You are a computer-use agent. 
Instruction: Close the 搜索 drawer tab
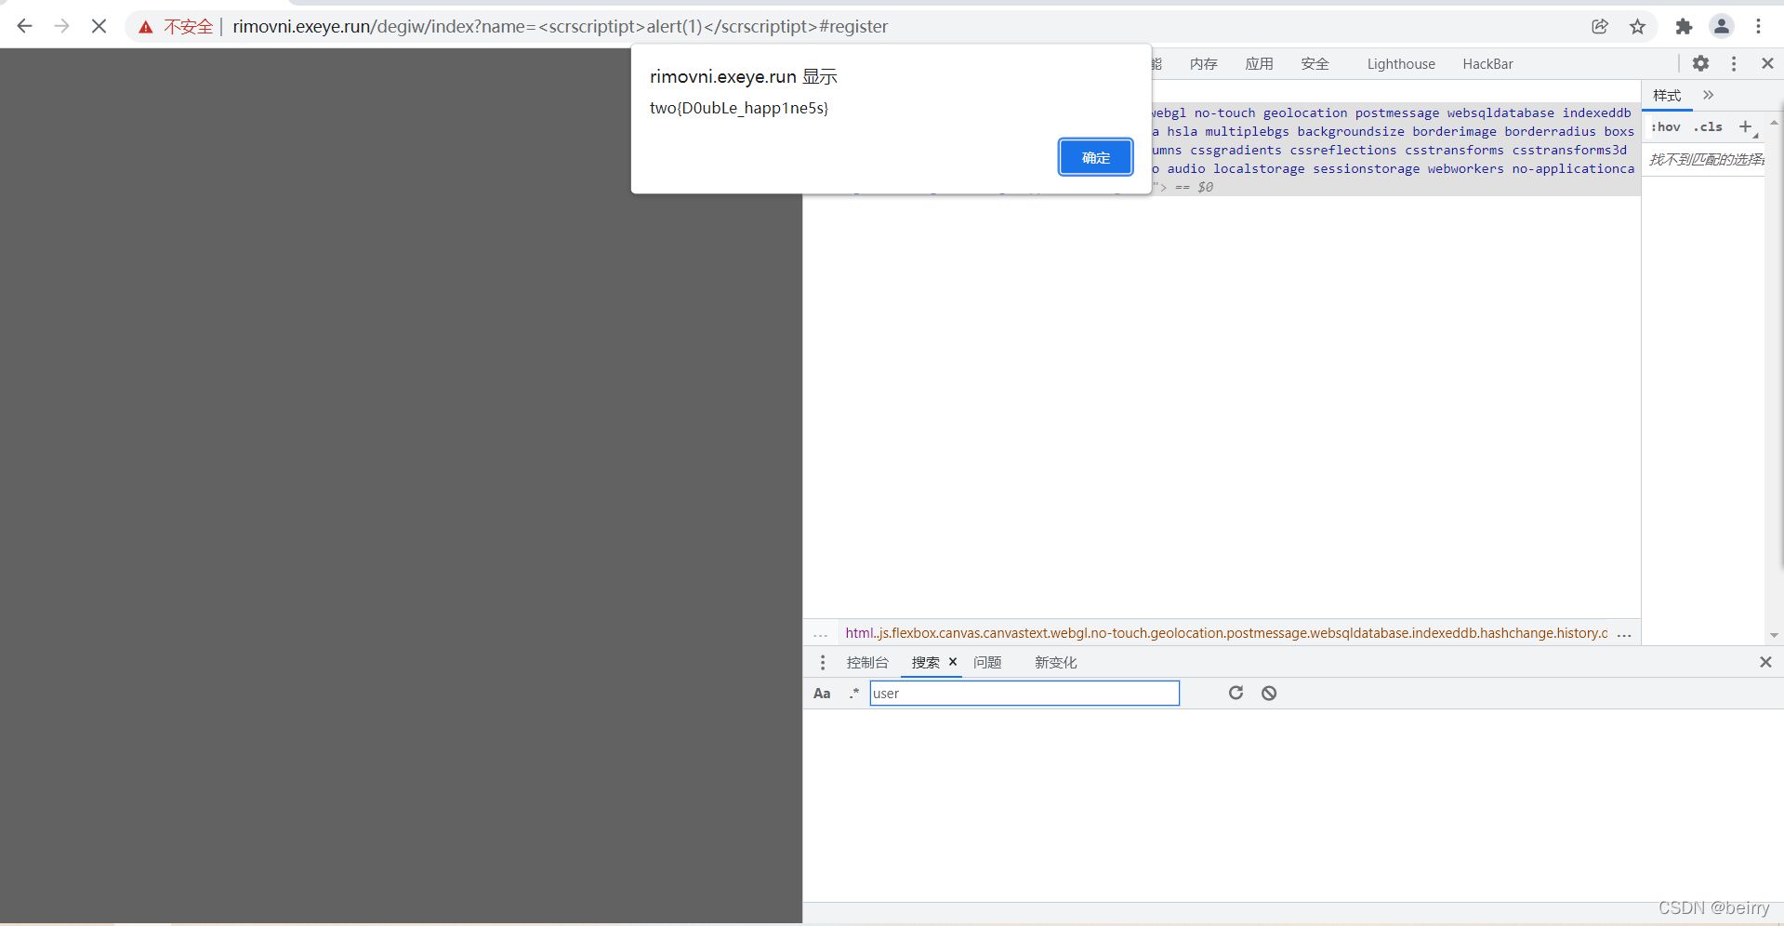[x=953, y=662]
